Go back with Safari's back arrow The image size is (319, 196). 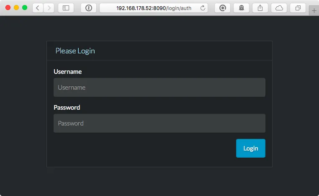coord(38,8)
